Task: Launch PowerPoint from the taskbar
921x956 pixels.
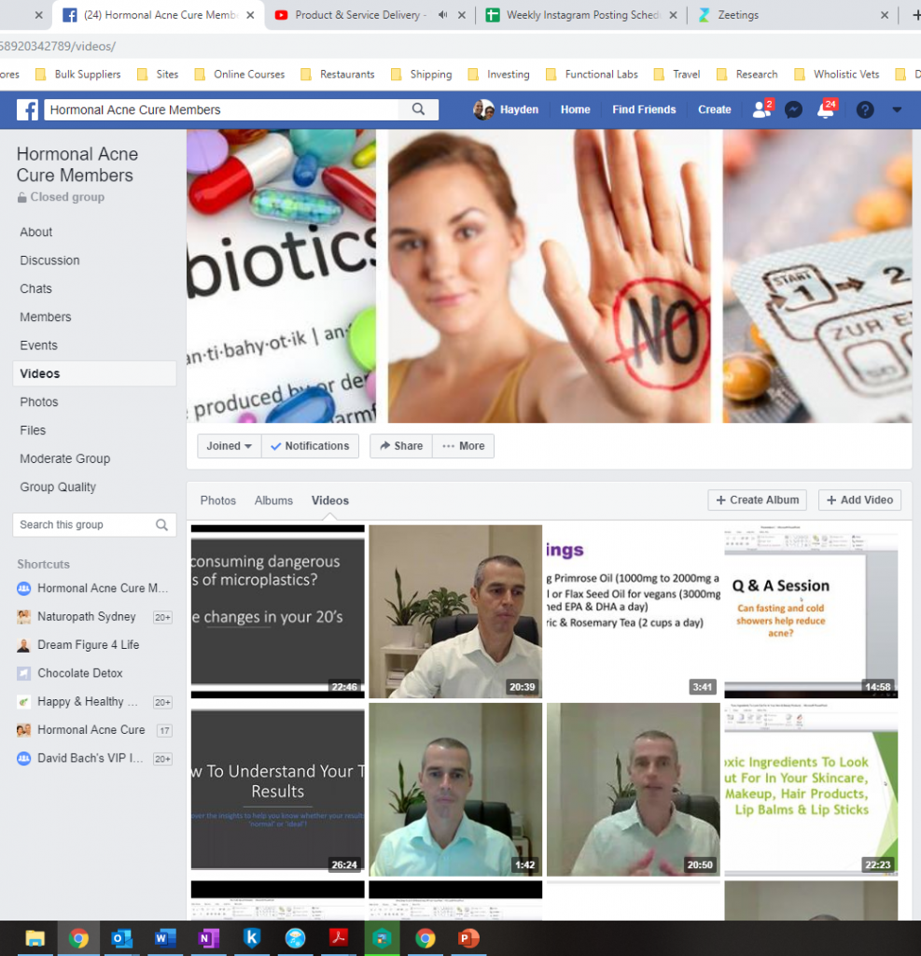Action: pyautogui.click(x=468, y=938)
